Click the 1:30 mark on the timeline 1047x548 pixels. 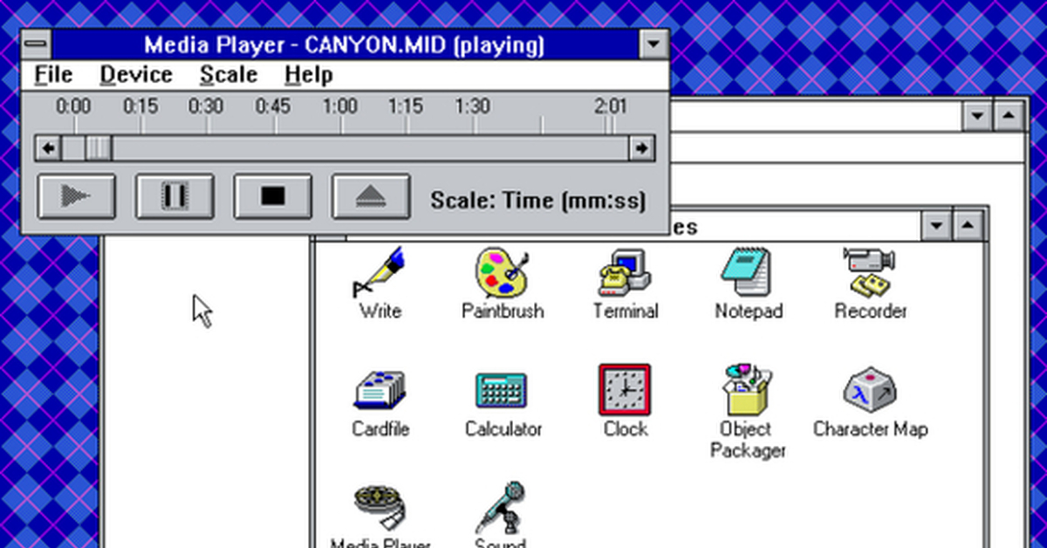coord(472,107)
